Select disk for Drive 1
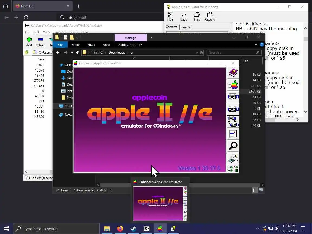 pyautogui.click(x=233, y=97)
